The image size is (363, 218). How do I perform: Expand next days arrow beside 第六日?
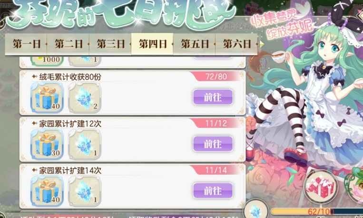point(262,44)
